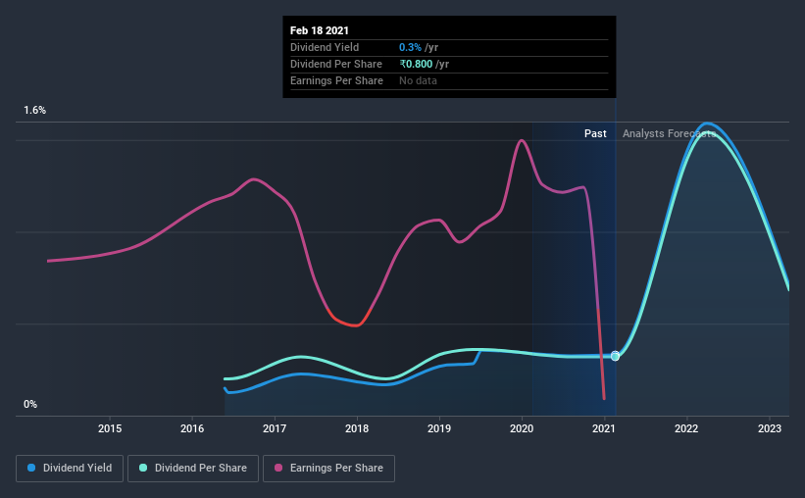
Task: Select the 2023 x-axis label
Action: (770, 428)
